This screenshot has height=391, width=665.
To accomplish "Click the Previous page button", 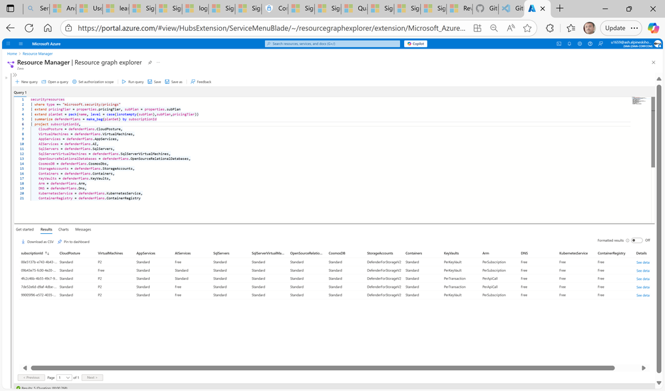I will click(x=31, y=378).
